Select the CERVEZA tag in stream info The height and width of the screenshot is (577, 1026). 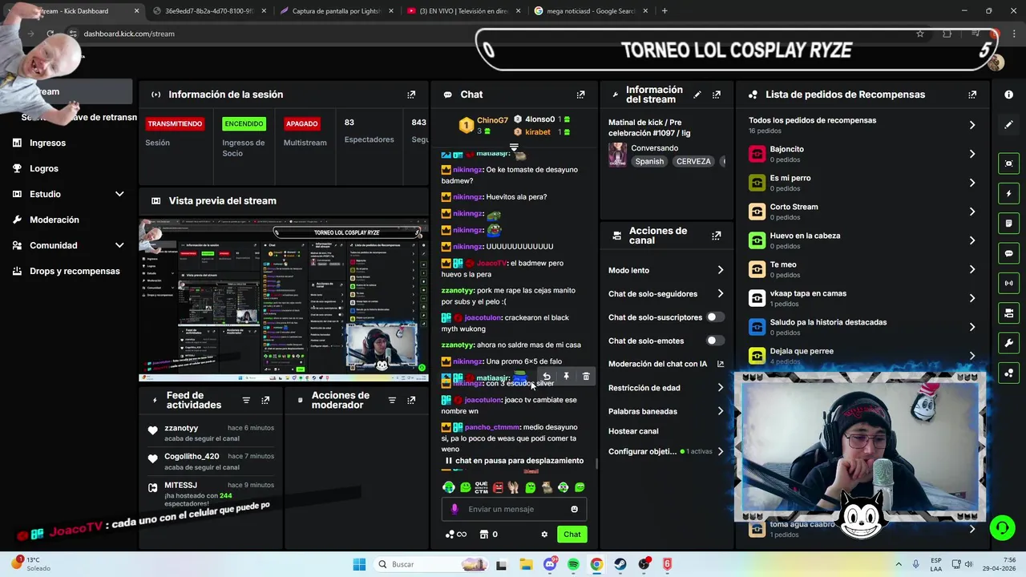[693, 161]
